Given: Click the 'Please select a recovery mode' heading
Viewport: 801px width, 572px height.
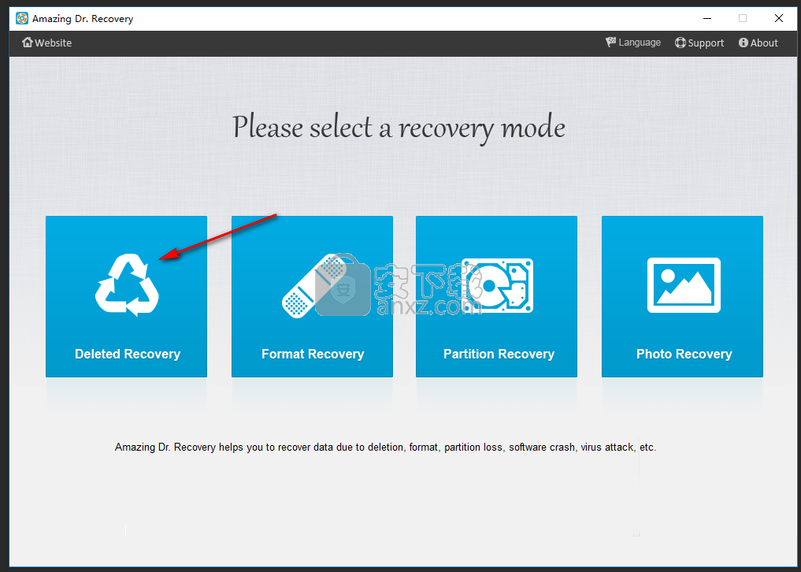Looking at the screenshot, I should point(399,128).
